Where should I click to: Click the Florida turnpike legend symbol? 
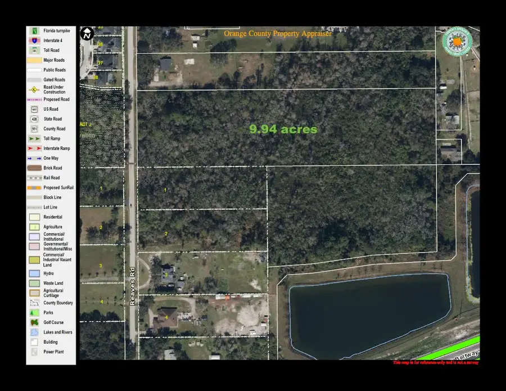[34, 30]
